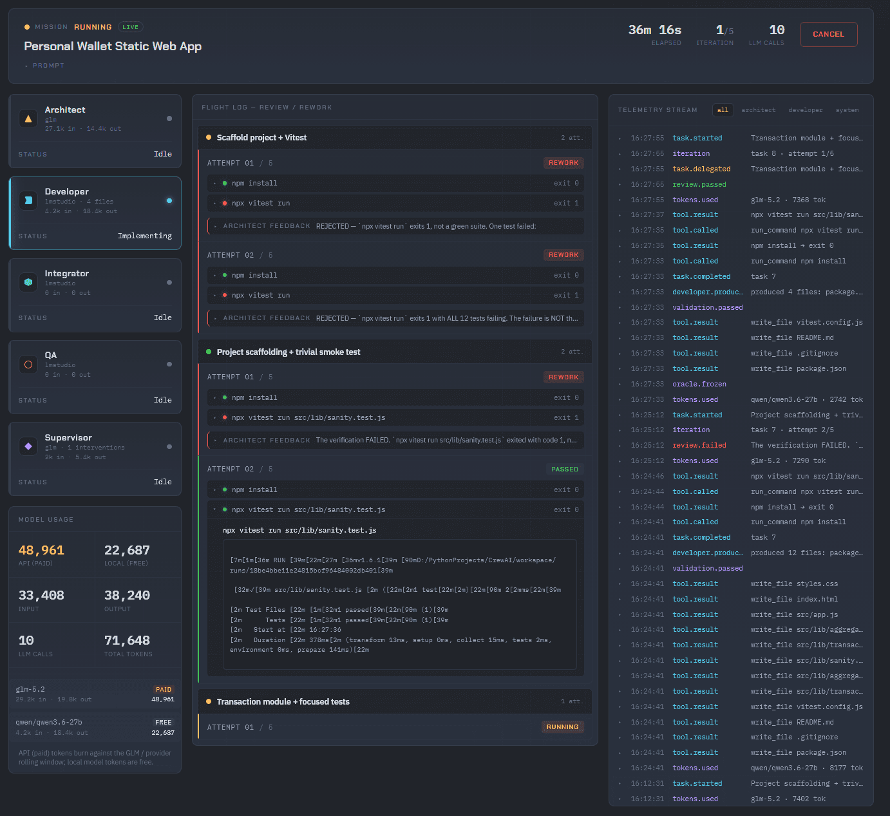Click REWORK badge on Scaffold attempt 01

[563, 163]
